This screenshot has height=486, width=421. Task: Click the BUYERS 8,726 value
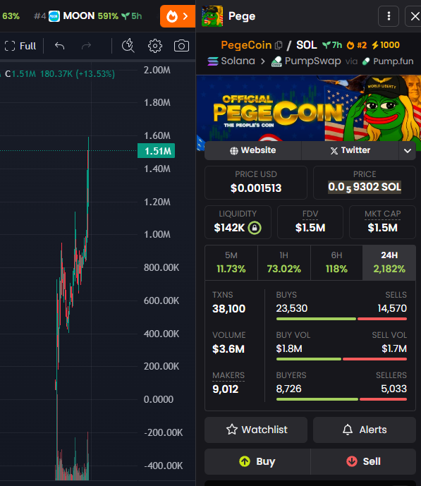288,389
